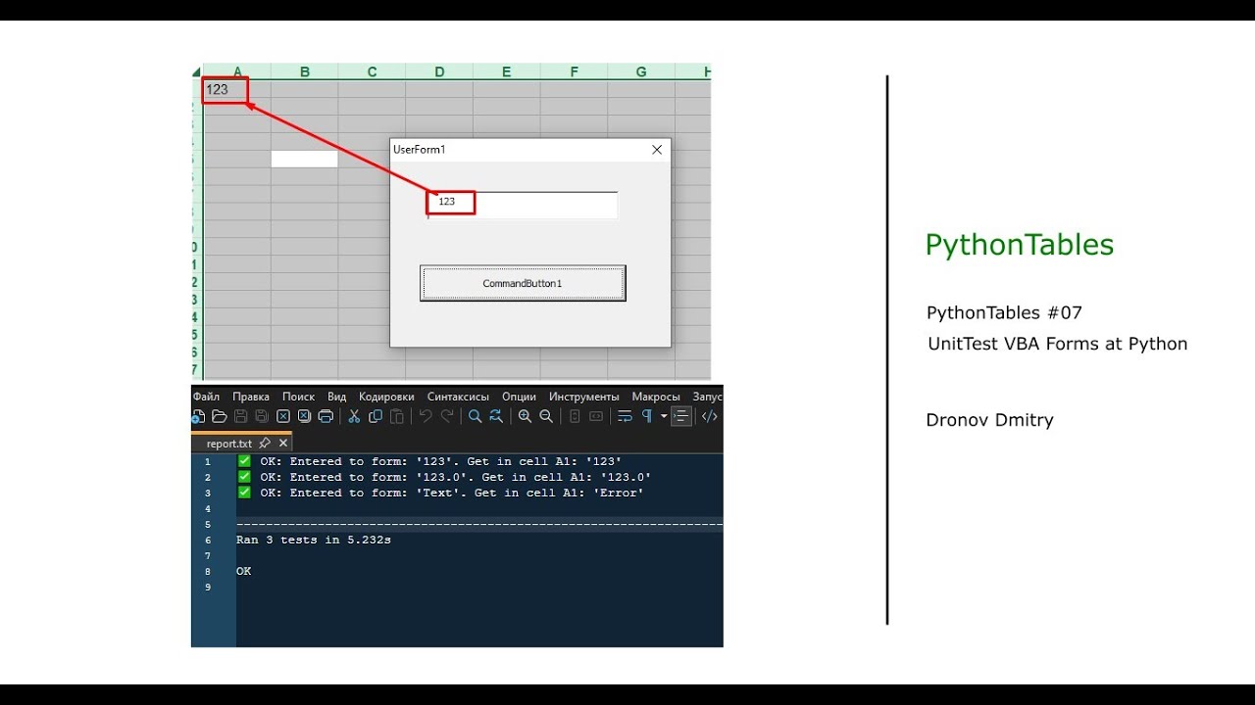Click the Close All files icon
This screenshot has width=1255, height=705.
304,416
